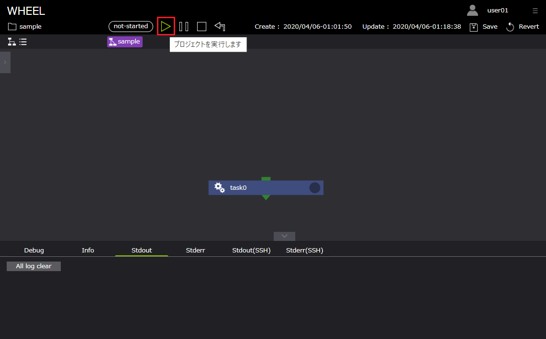
Task: Collapse the log panel with chevron
Action: click(284, 236)
